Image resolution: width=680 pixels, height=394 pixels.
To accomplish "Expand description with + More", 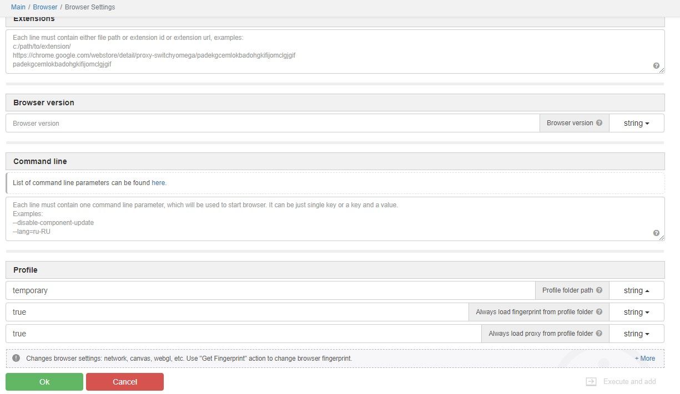I will (644, 359).
